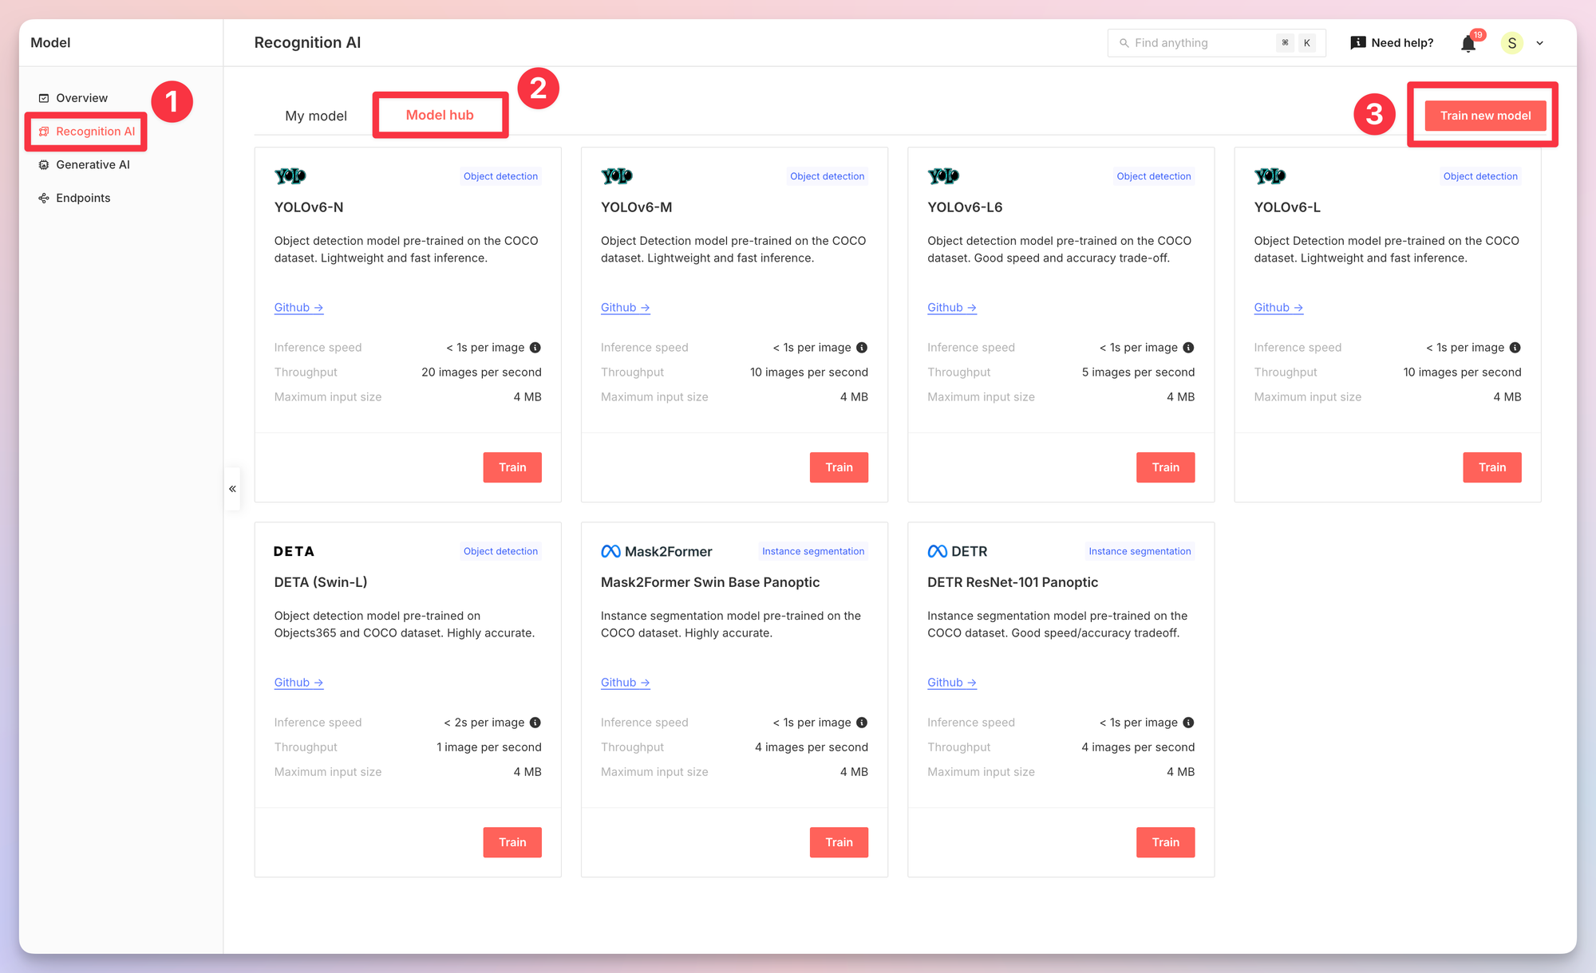Viewport: 1596px width, 973px height.
Task: Show inference speed info for Mask2Former
Action: point(862,723)
